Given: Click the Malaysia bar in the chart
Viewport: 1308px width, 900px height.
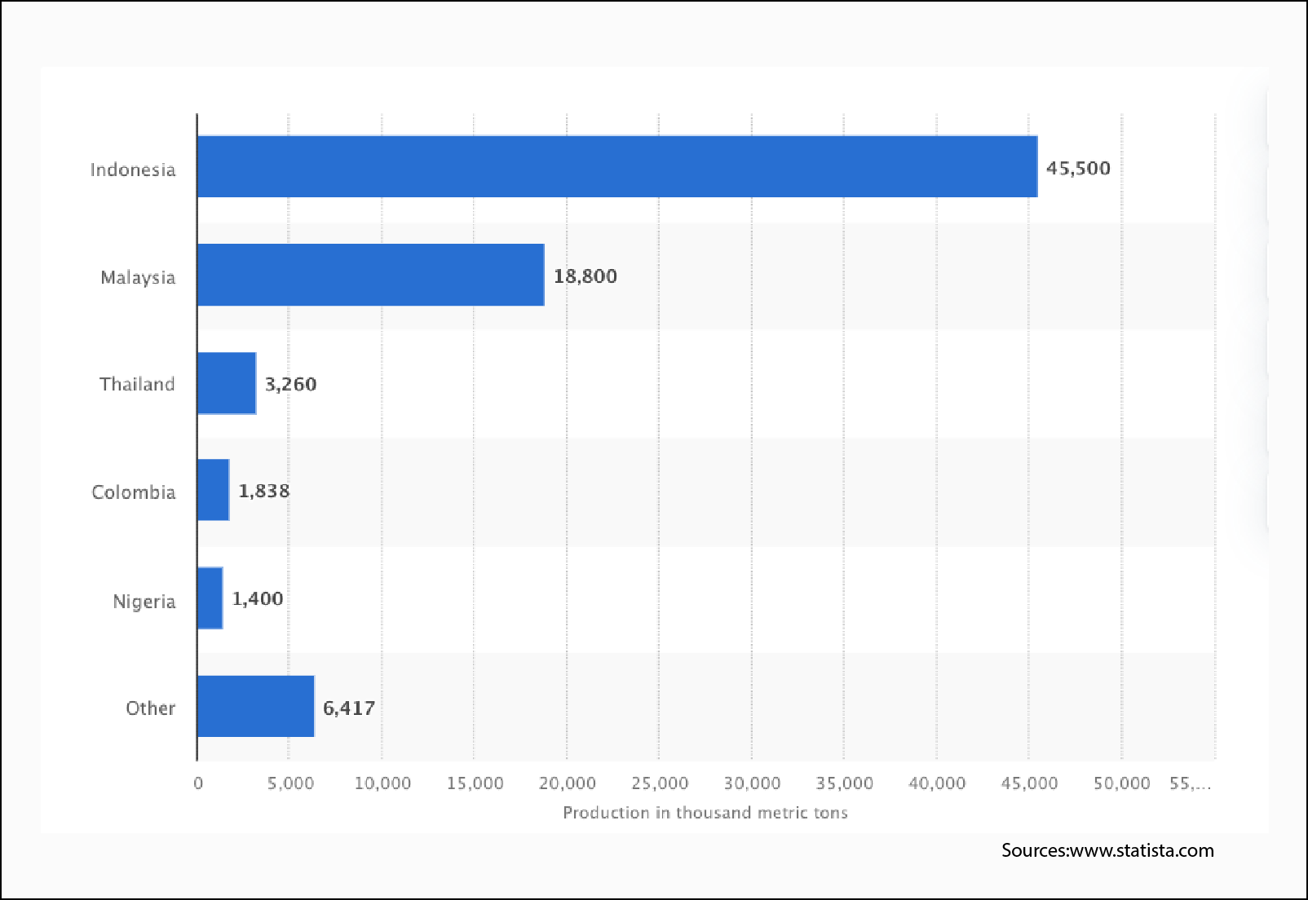Looking at the screenshot, I should point(370,275).
